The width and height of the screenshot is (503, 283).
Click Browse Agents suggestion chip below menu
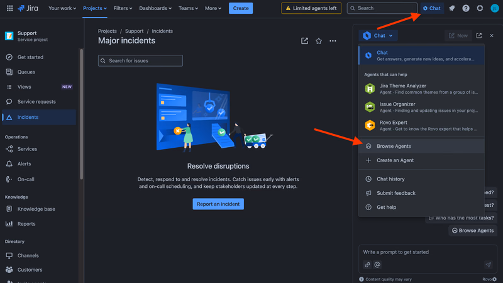point(473,230)
